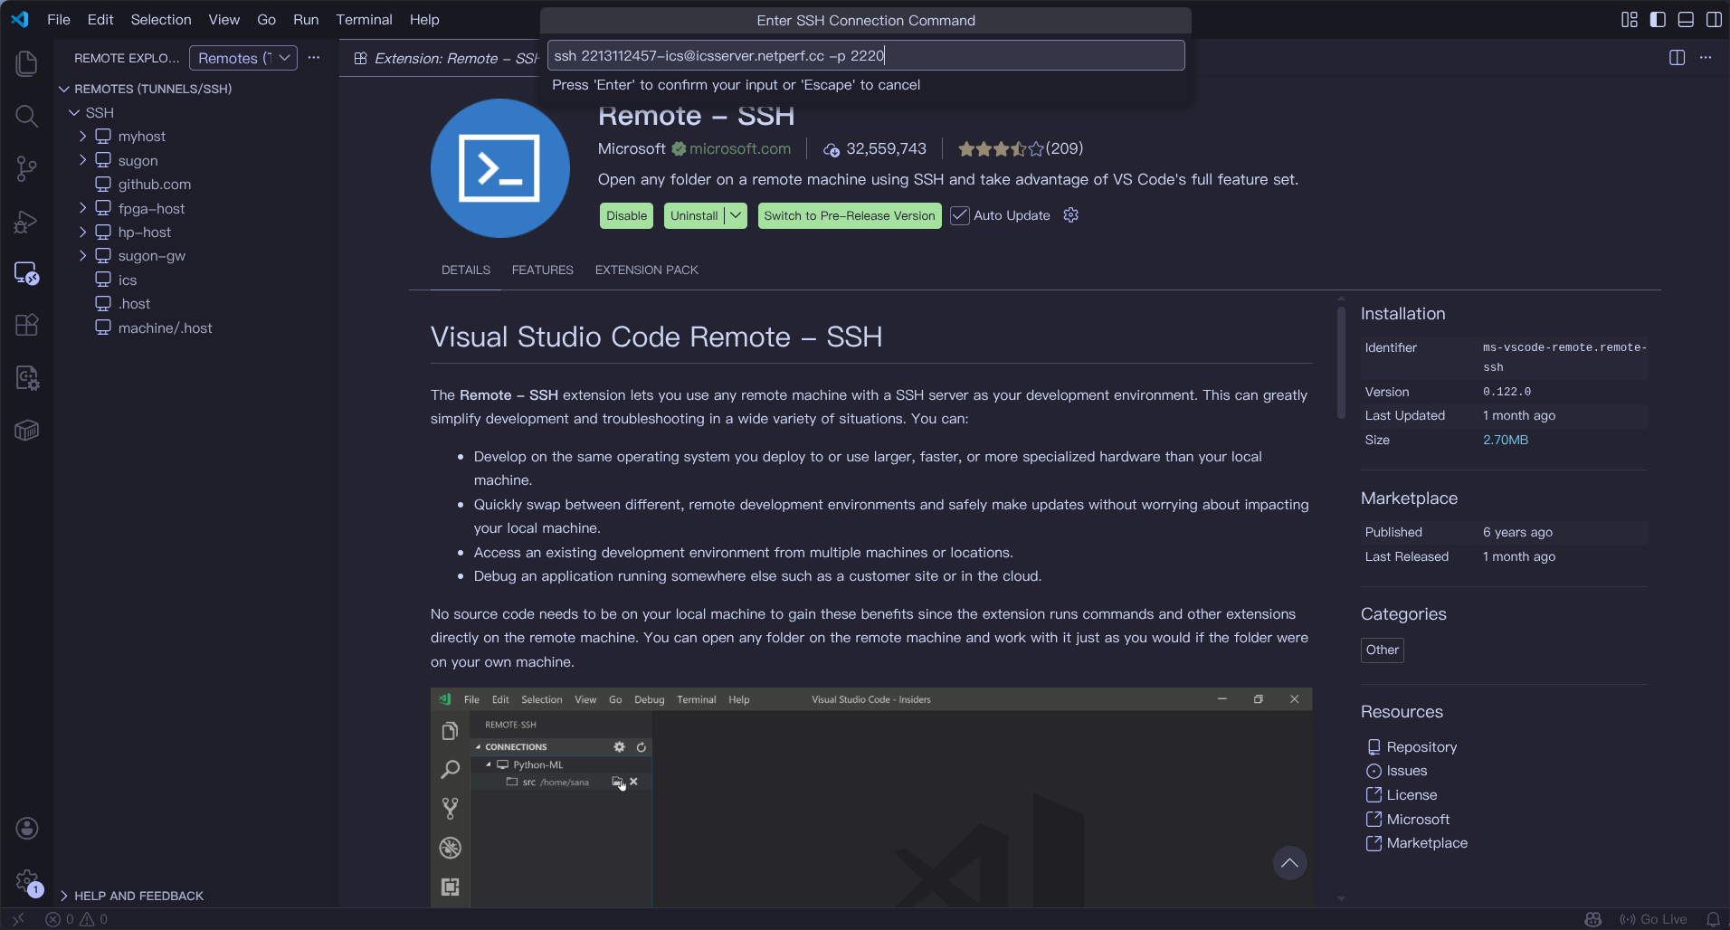Toggle the bottom panel layout button
Image resolution: width=1730 pixels, height=930 pixels.
(1686, 20)
